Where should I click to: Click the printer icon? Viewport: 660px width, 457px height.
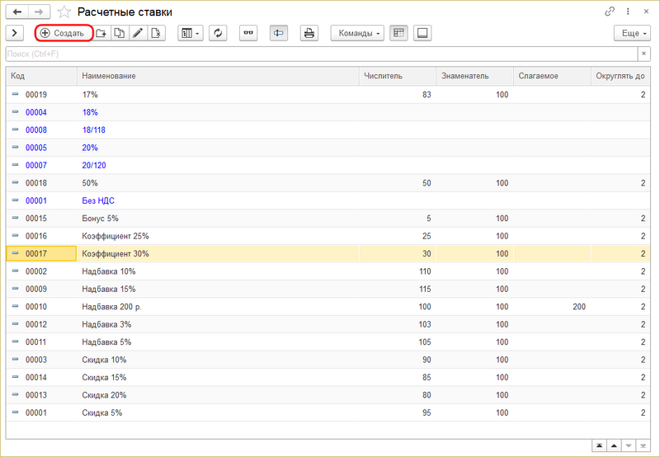click(x=309, y=33)
